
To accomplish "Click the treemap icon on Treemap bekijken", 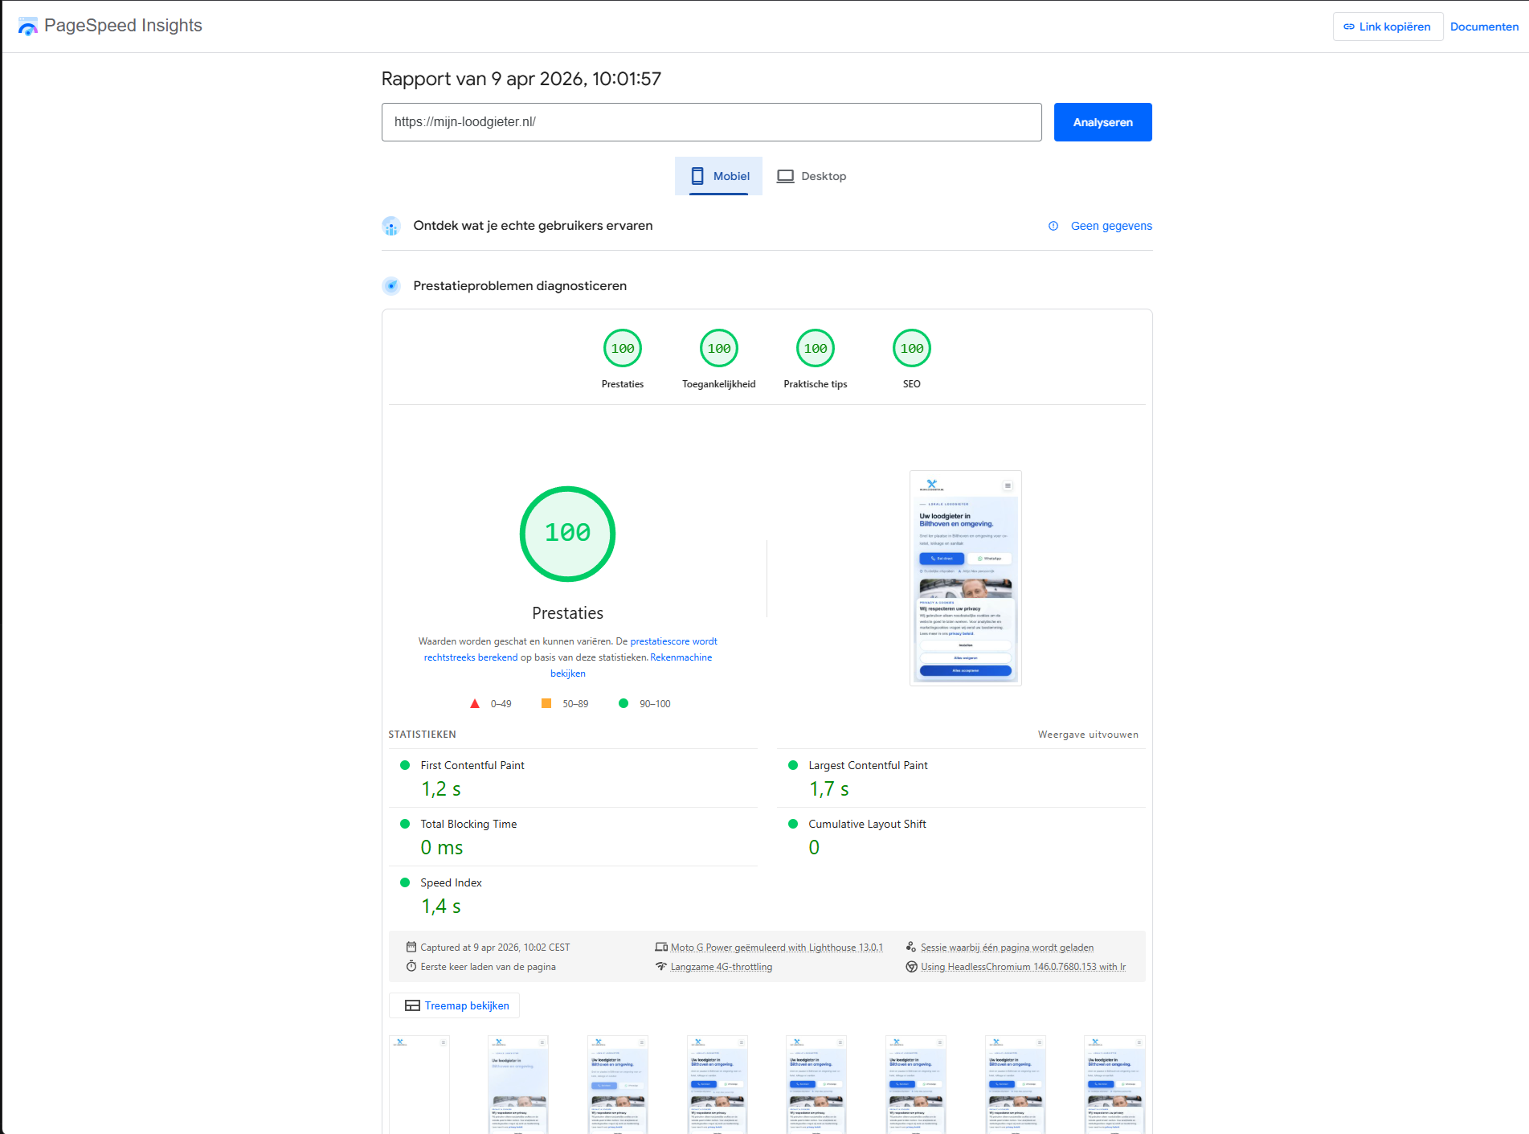I will [411, 1005].
